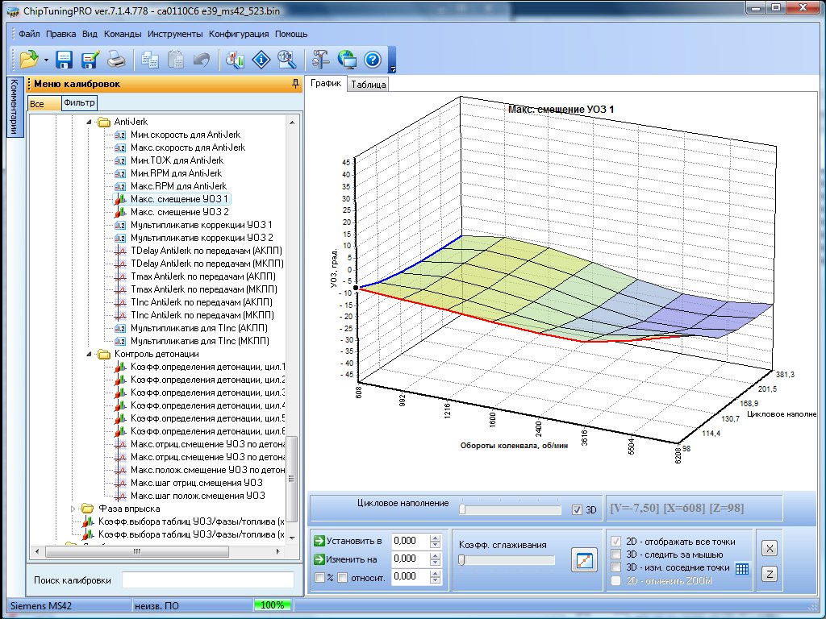This screenshot has height=619, width=826.
Task: Click the blue diamond info icon
Action: (x=261, y=59)
